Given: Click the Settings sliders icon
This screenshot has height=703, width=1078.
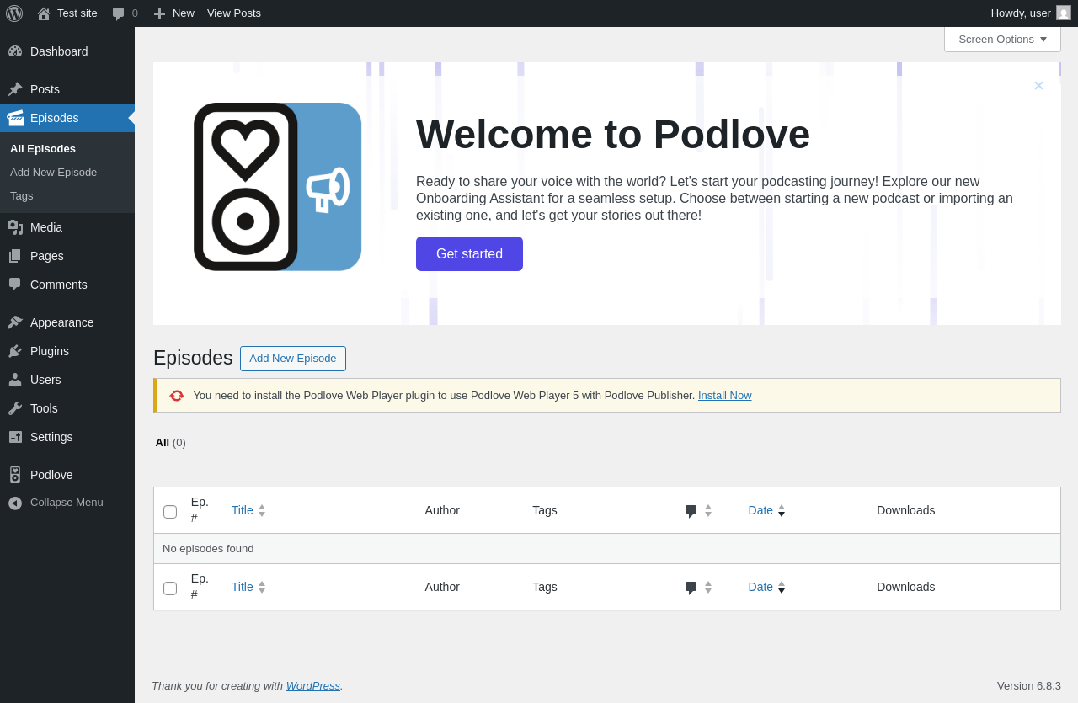Looking at the screenshot, I should (x=15, y=437).
